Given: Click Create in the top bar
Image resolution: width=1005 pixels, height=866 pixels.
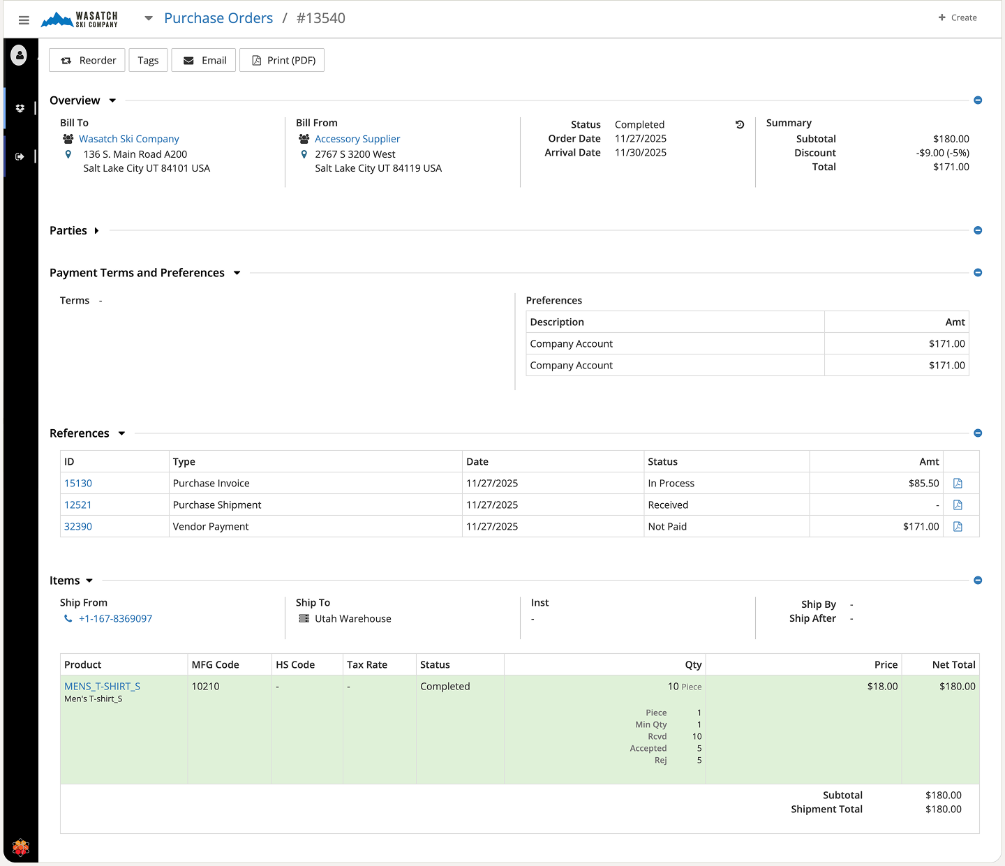Looking at the screenshot, I should point(958,17).
